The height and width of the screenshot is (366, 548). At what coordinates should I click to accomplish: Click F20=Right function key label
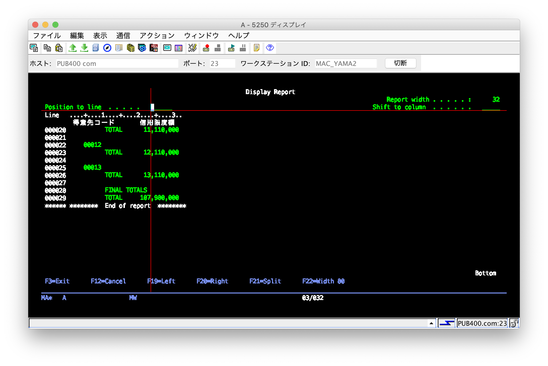point(212,281)
